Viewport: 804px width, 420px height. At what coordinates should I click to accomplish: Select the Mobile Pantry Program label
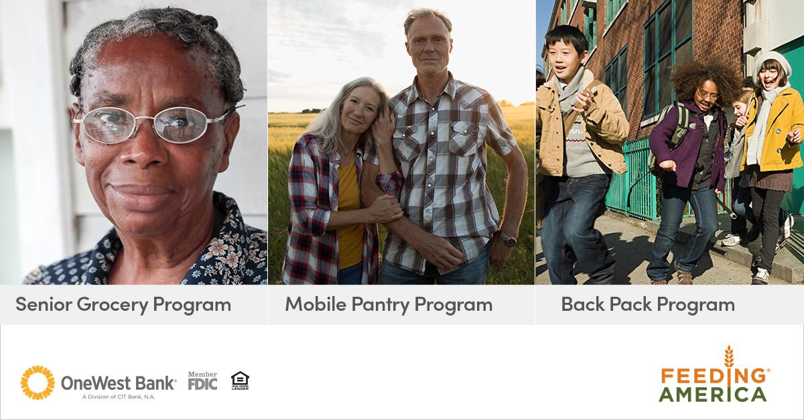(389, 304)
